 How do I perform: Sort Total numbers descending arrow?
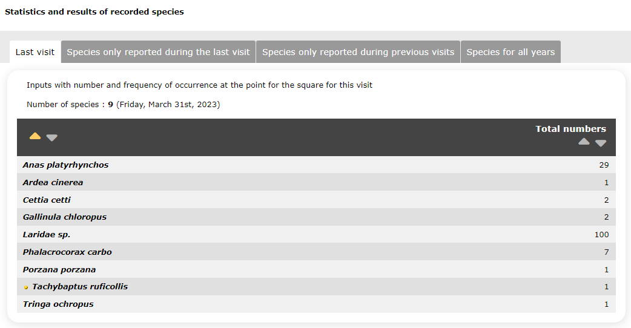(x=601, y=143)
